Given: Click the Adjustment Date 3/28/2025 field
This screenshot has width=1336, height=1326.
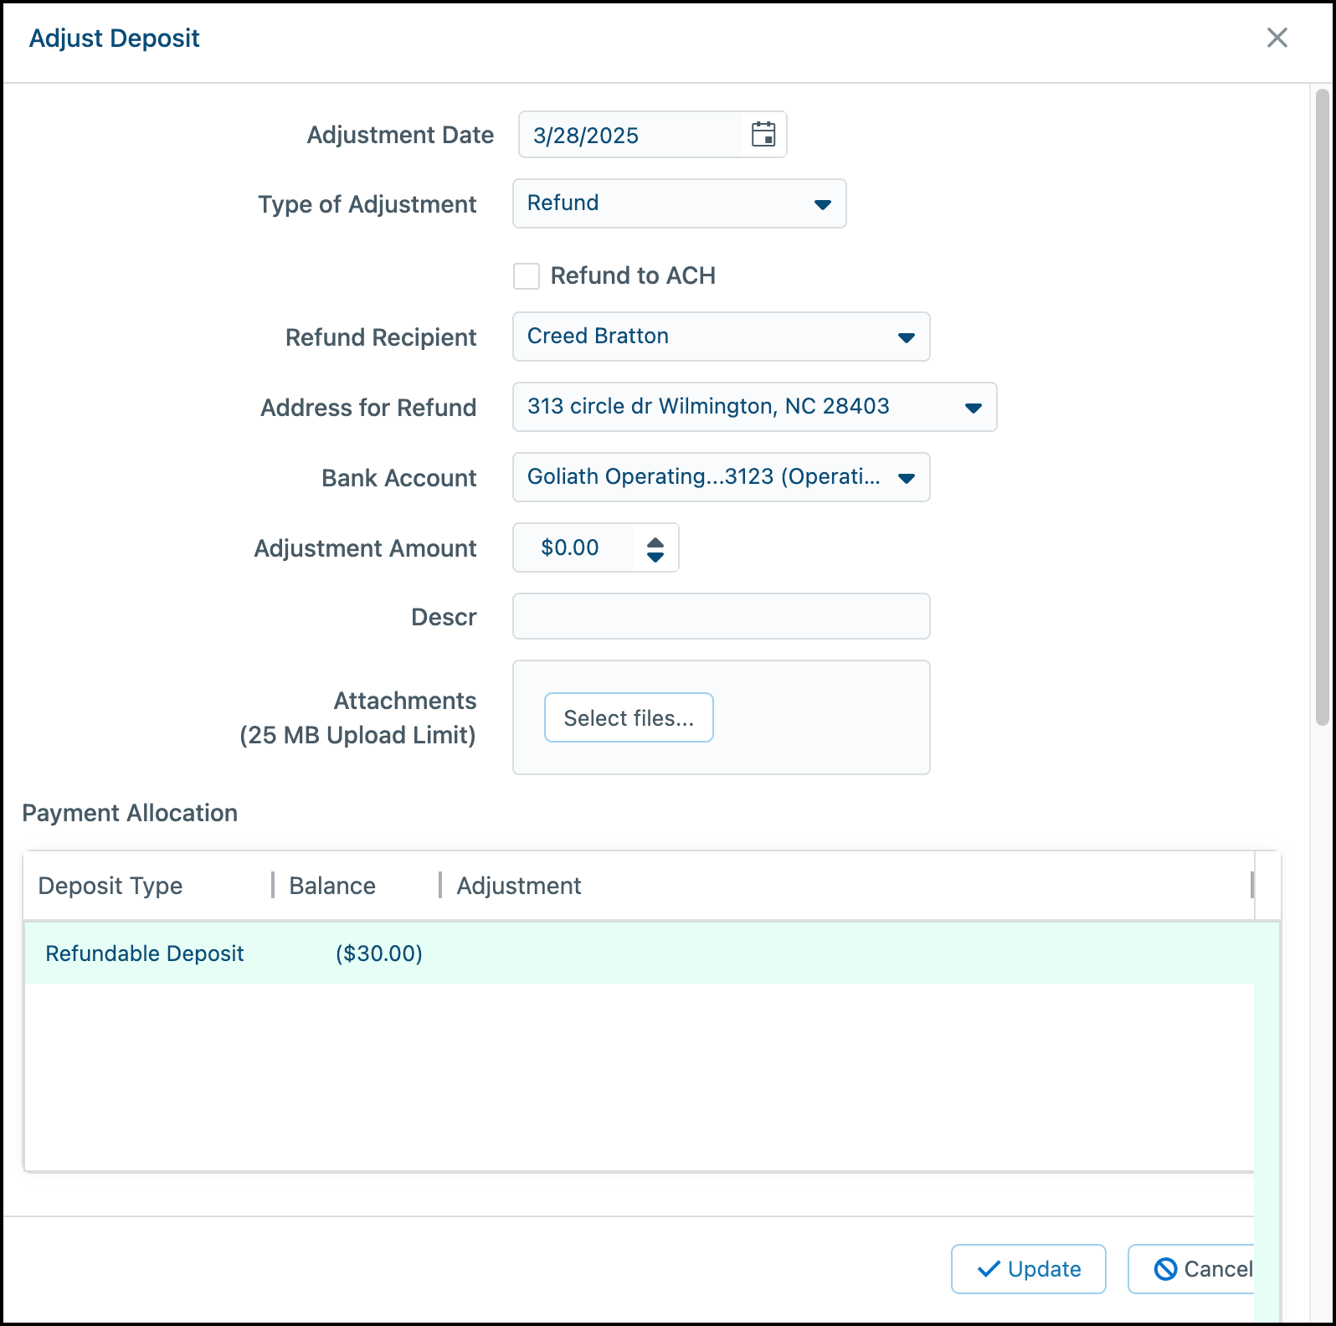Looking at the screenshot, I should tap(630, 135).
